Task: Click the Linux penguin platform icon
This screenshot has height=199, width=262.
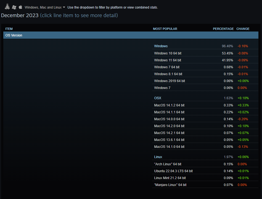Action: tap(7, 7)
